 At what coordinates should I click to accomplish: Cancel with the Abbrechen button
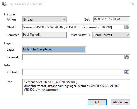[120, 102]
